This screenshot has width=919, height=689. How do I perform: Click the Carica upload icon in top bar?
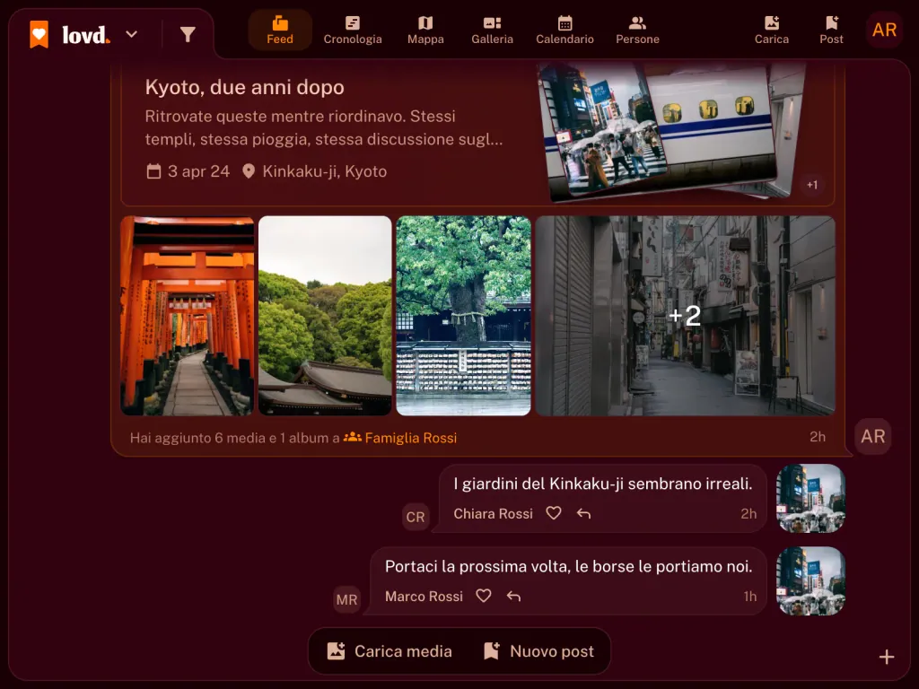771,31
